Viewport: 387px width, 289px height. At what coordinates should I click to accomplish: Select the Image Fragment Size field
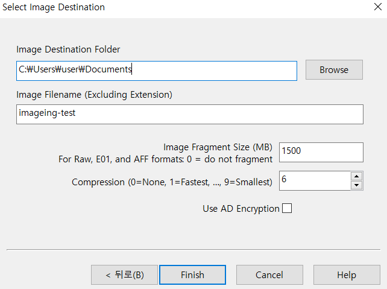click(321, 152)
